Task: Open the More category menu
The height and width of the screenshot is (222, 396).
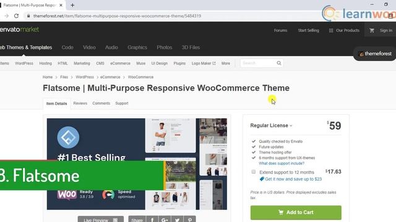Action: pyautogui.click(x=225, y=64)
